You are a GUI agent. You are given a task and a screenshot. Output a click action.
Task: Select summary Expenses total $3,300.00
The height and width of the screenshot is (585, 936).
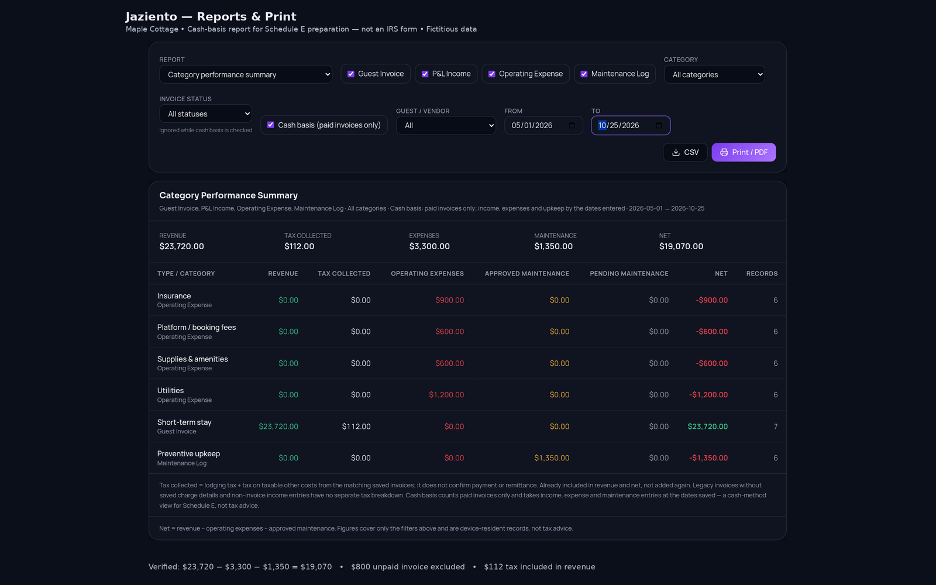tap(429, 246)
